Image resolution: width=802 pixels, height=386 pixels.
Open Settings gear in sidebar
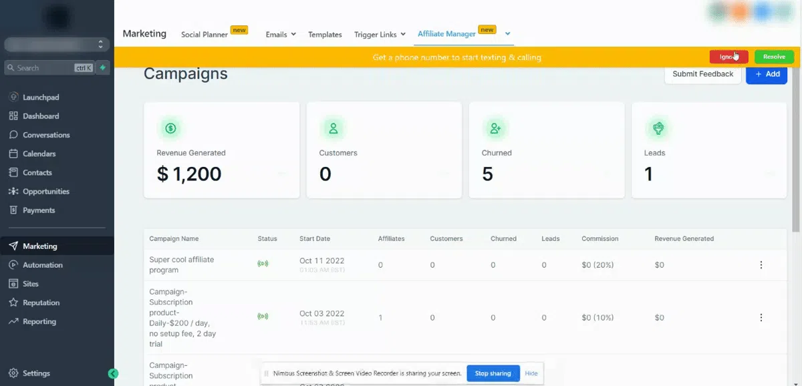pos(13,373)
